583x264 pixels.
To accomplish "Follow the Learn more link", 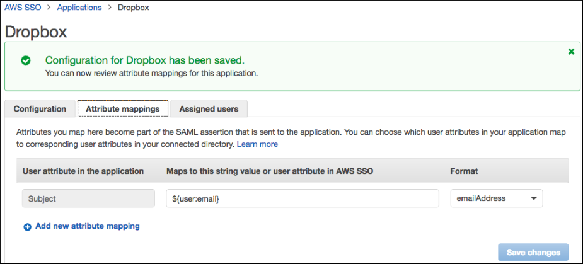I will [257, 144].
